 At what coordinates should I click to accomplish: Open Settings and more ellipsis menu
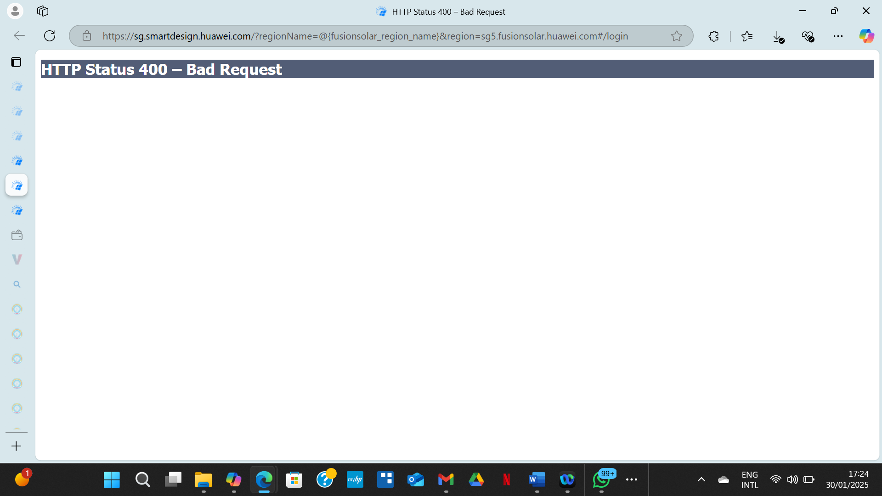pyautogui.click(x=838, y=36)
